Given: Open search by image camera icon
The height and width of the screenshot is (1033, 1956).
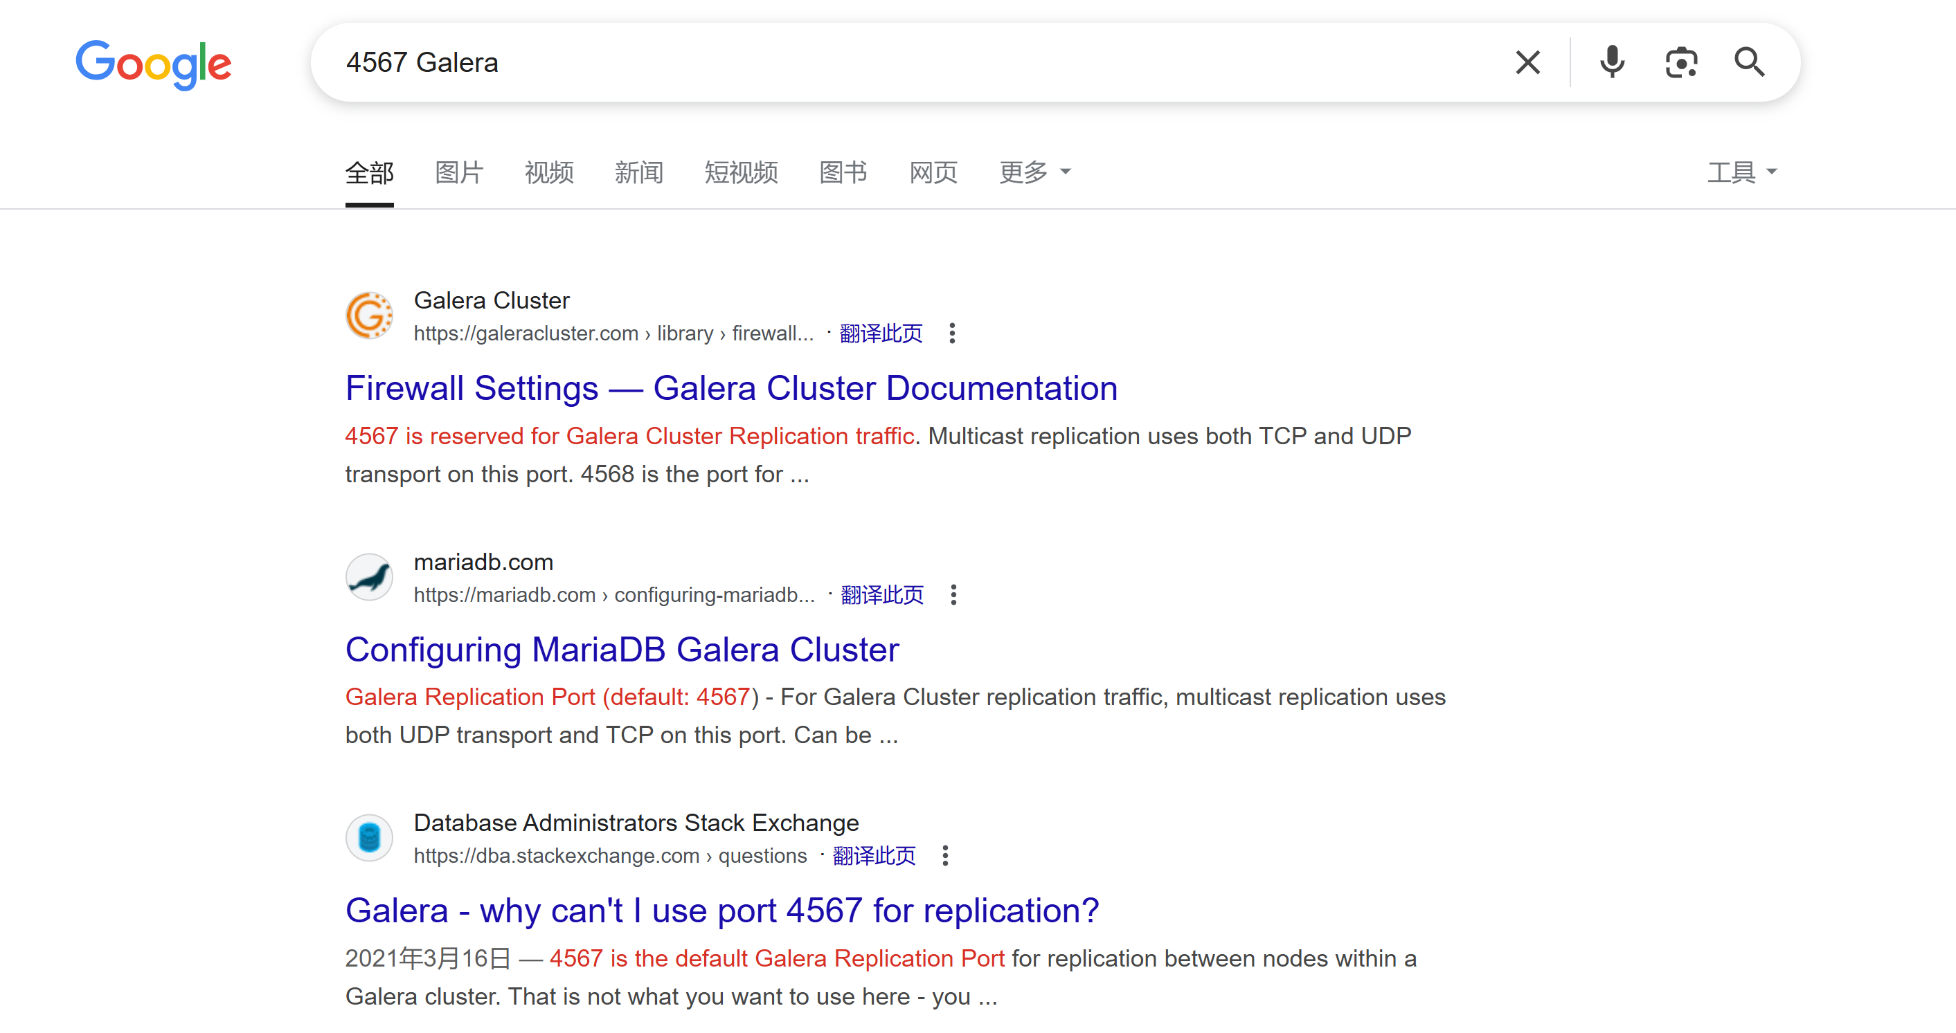Looking at the screenshot, I should click(1681, 62).
